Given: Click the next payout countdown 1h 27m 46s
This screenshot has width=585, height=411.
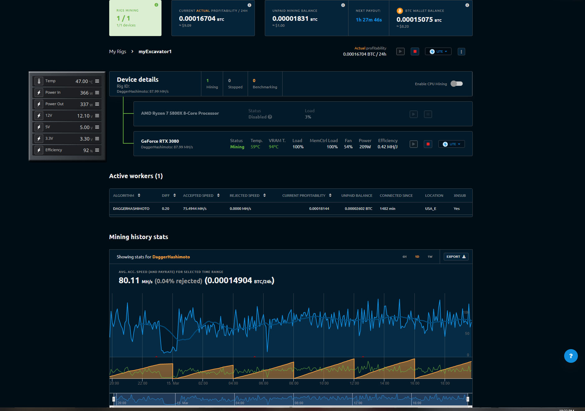Looking at the screenshot, I should click(x=369, y=20).
